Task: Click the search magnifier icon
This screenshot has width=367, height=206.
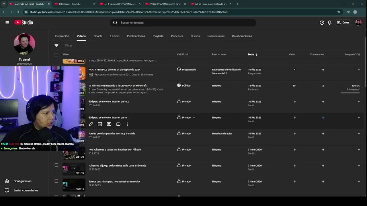Action: (x=115, y=23)
